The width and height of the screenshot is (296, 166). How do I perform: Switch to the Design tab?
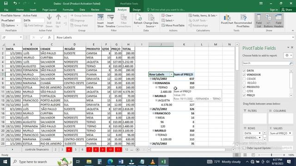(136, 10)
